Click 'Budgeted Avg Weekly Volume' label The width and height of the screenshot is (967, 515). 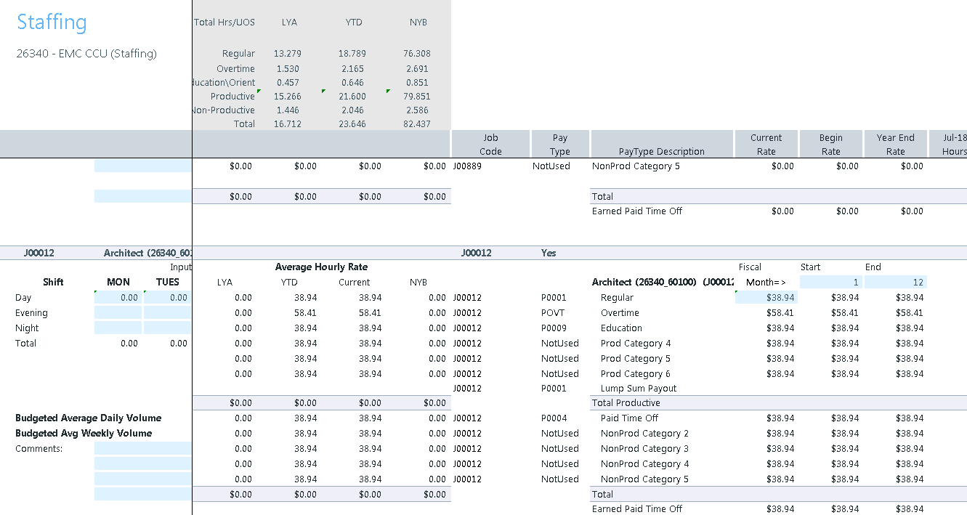[84, 434]
